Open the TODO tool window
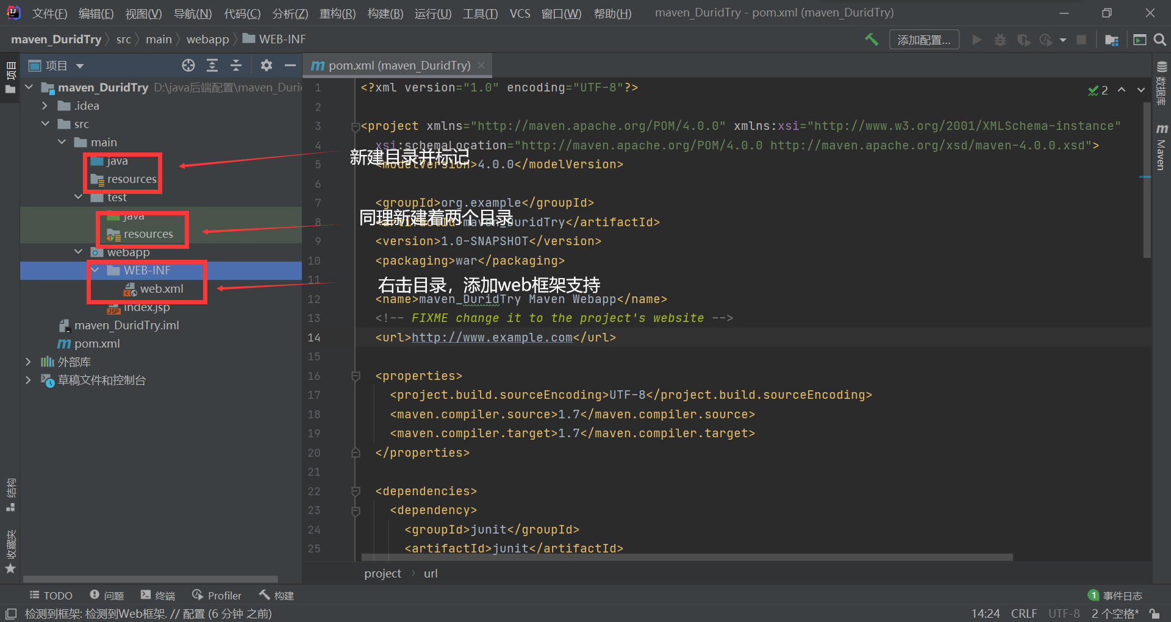Image resolution: width=1171 pixels, height=622 pixels. pyautogui.click(x=51, y=595)
